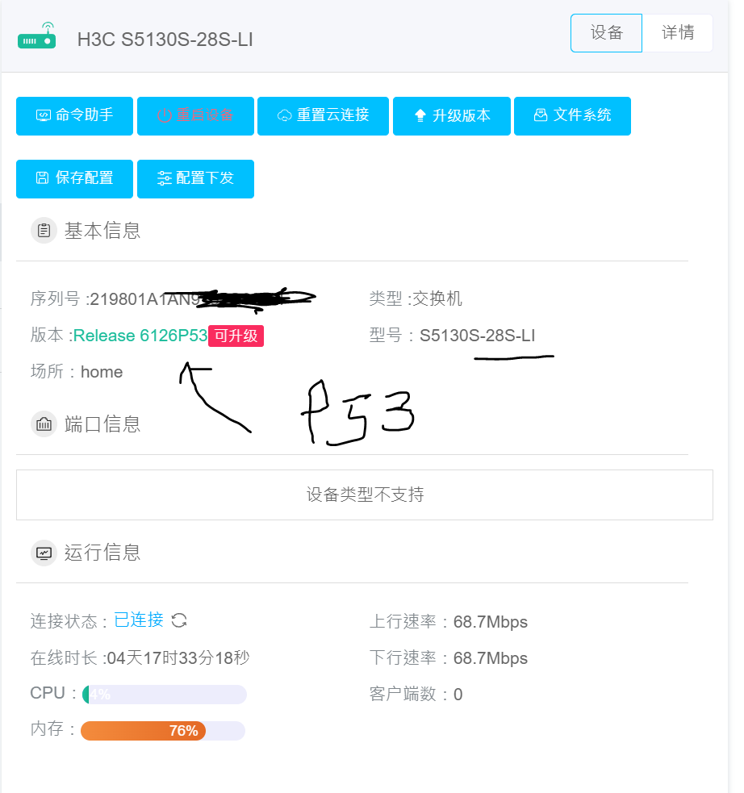Click the 保存配置 save config button
744x793 pixels.
74,178
